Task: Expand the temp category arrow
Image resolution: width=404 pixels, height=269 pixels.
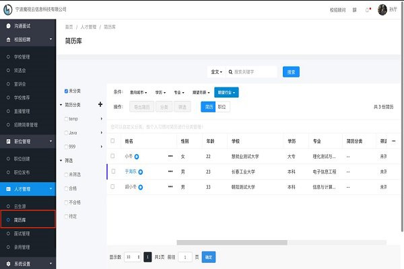Action: [102, 118]
